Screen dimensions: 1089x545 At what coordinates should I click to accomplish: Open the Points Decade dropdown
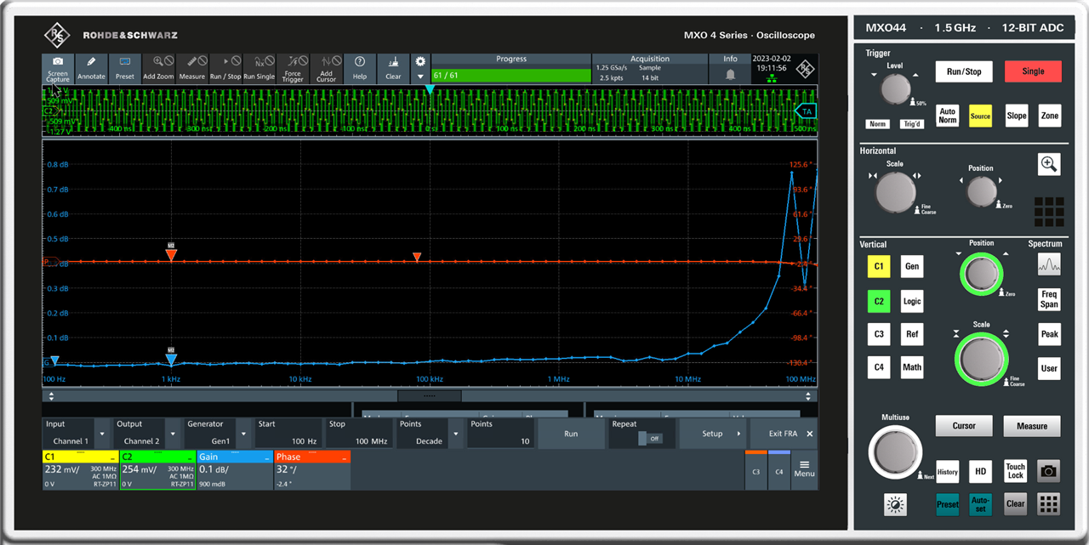tap(456, 434)
